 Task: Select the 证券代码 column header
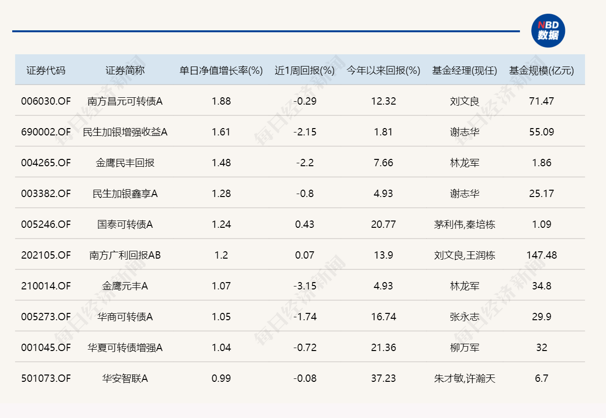click(46, 70)
